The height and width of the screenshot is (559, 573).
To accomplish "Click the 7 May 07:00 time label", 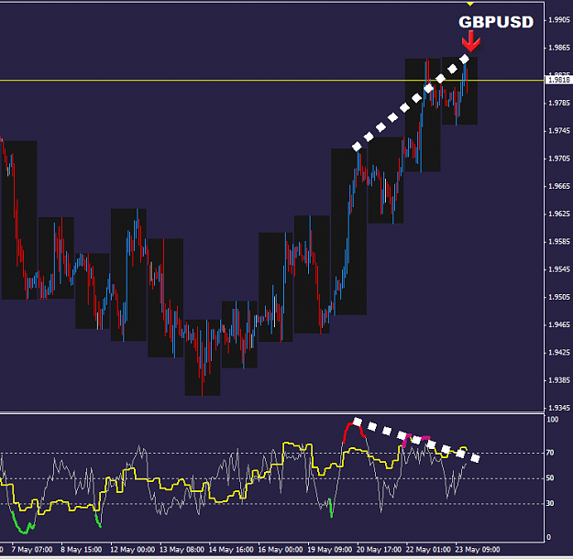I will tap(32, 550).
